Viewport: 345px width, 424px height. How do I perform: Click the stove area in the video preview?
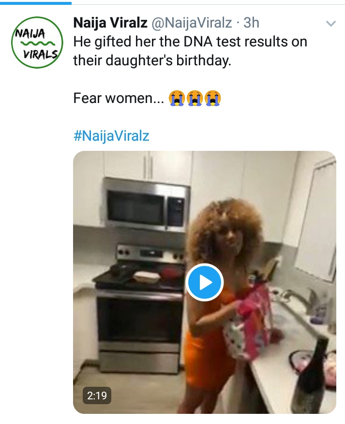[x=139, y=311]
